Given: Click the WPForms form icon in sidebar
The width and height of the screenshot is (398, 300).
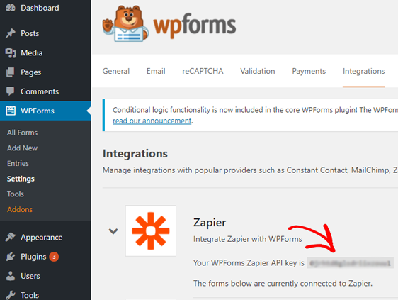Looking at the screenshot, I should [x=11, y=111].
